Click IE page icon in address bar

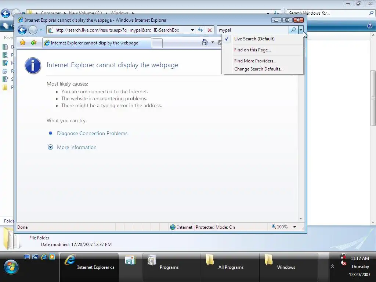coord(50,30)
